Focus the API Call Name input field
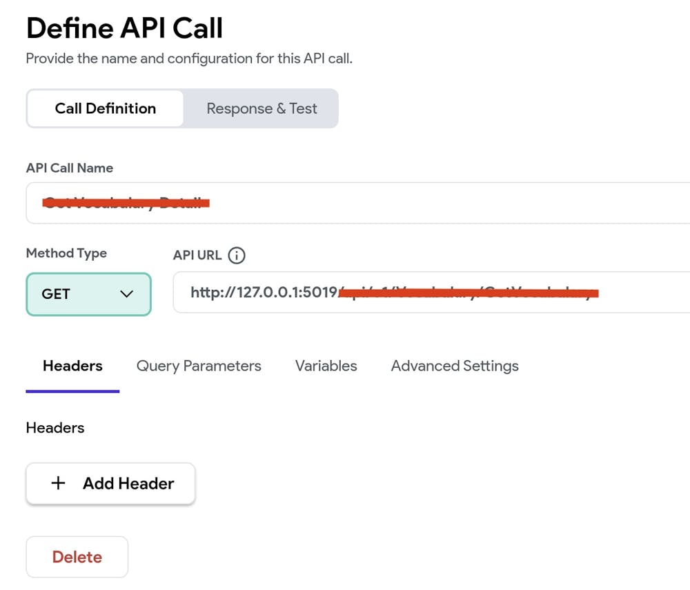Image resolution: width=690 pixels, height=590 pixels. 414,203
